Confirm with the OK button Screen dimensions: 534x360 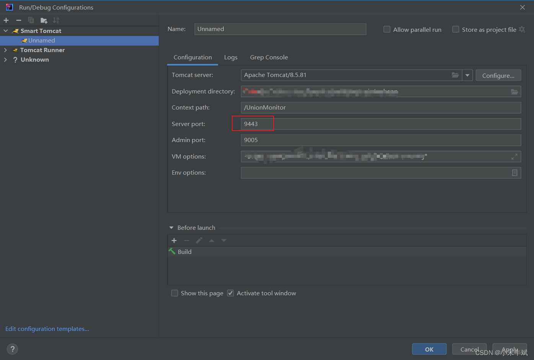pos(429,349)
